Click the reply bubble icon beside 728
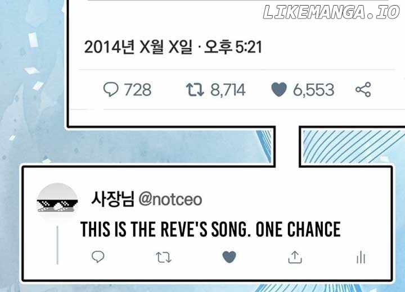405x292 pixels. [x=111, y=89]
